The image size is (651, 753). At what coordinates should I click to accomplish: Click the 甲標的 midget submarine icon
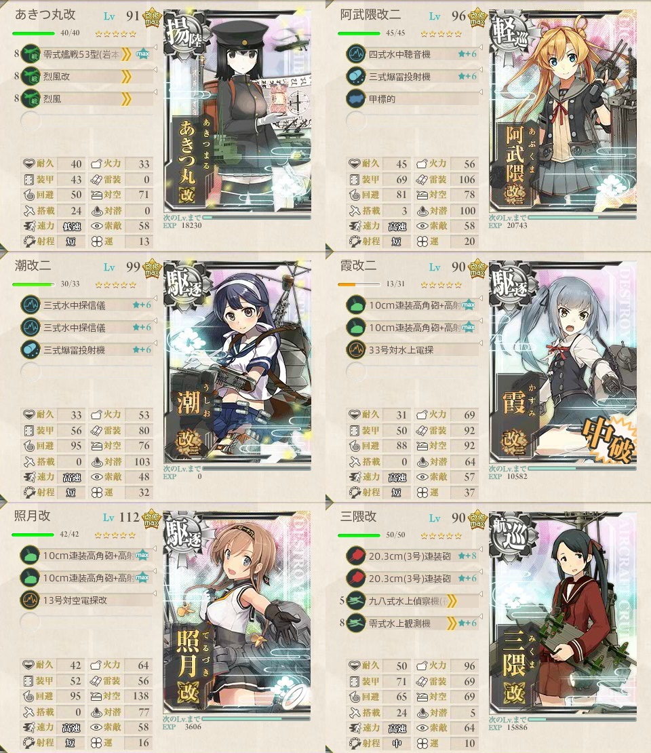pyautogui.click(x=356, y=99)
